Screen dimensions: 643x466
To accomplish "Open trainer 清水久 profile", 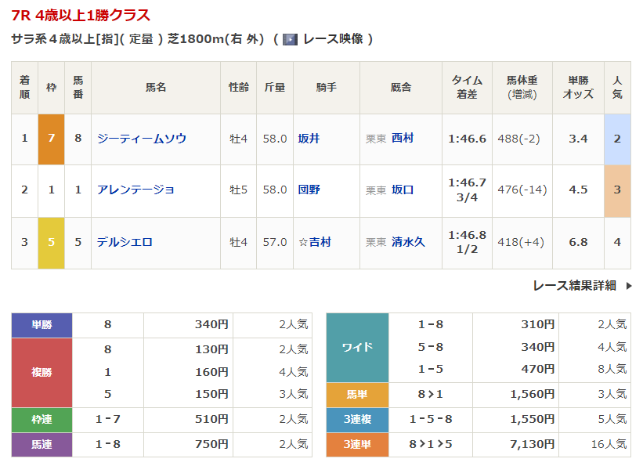I will click(x=408, y=242).
